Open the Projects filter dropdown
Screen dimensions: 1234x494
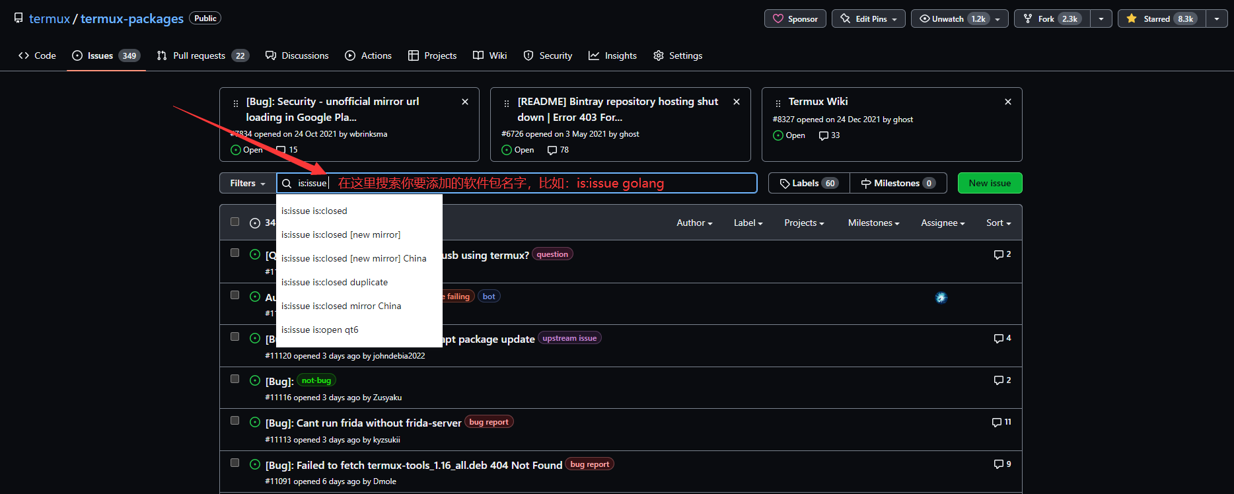click(x=804, y=223)
